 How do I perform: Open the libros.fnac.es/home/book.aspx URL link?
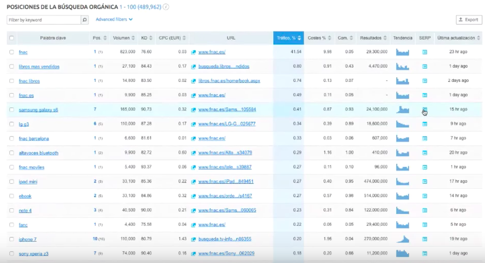click(x=229, y=81)
